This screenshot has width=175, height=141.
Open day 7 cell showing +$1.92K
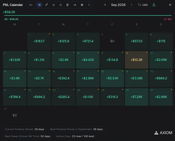click(15, 60)
